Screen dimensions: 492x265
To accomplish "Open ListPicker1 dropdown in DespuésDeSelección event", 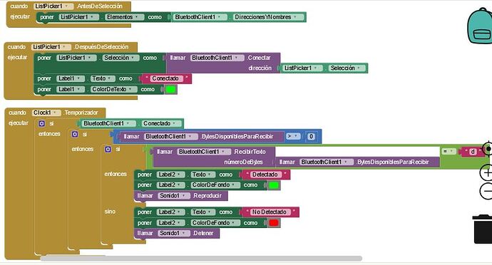I will [x=51, y=47].
